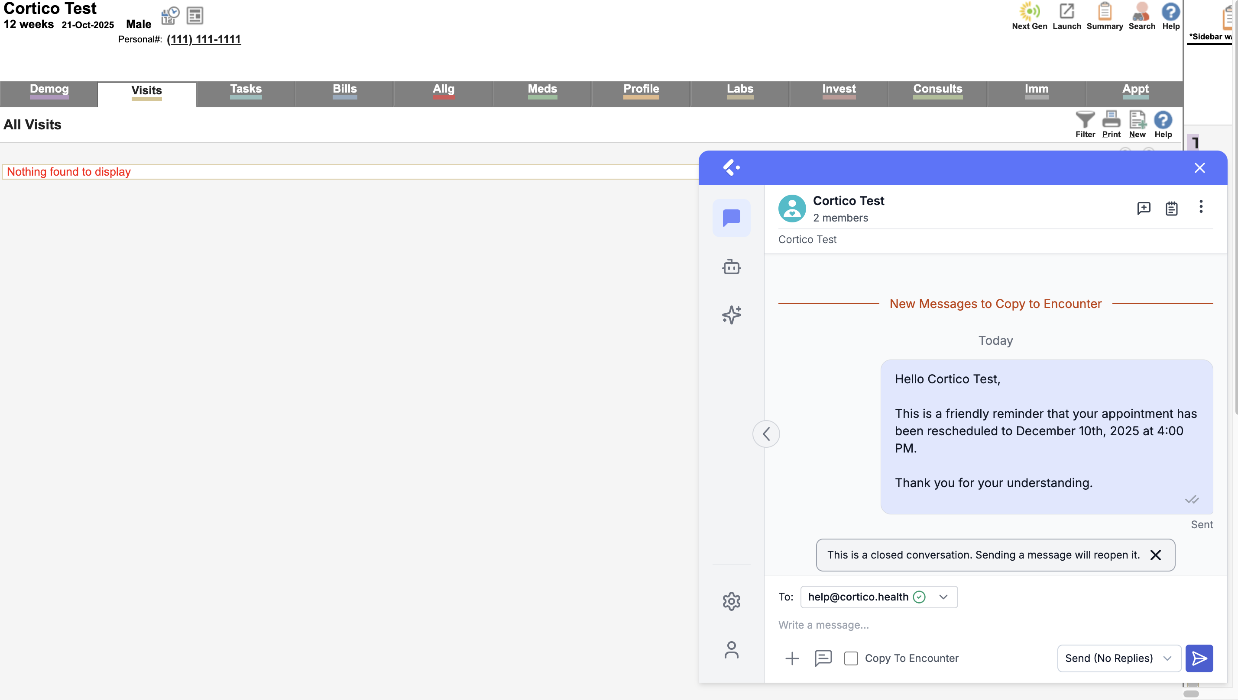The width and height of the screenshot is (1238, 700).
Task: Click the 'Nothing found to display' text
Action: click(69, 172)
